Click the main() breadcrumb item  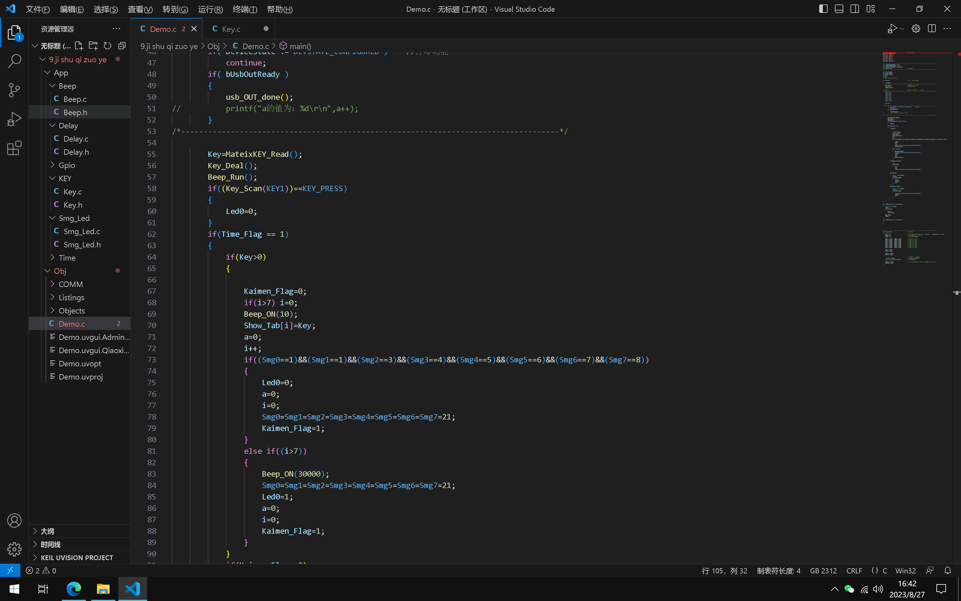296,46
